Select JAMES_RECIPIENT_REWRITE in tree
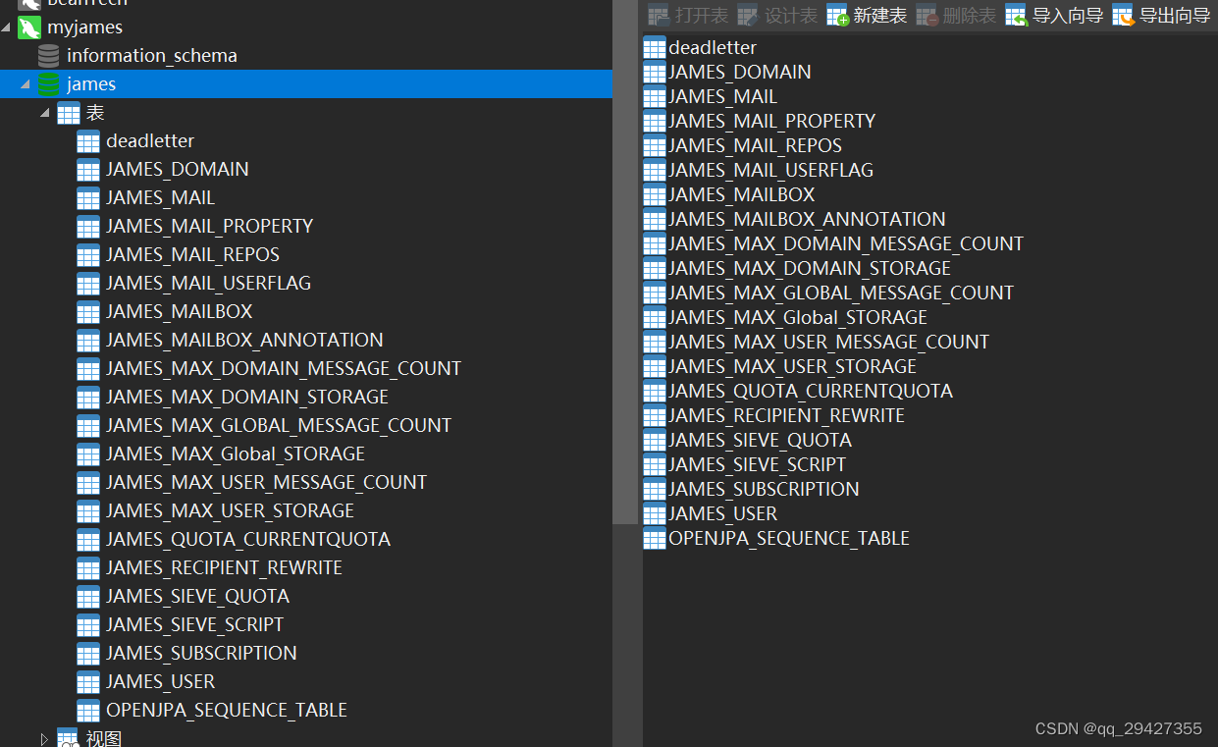This screenshot has height=747, width=1218. point(225,568)
